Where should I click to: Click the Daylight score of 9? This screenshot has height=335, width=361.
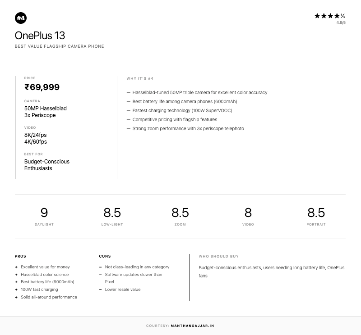point(44,213)
